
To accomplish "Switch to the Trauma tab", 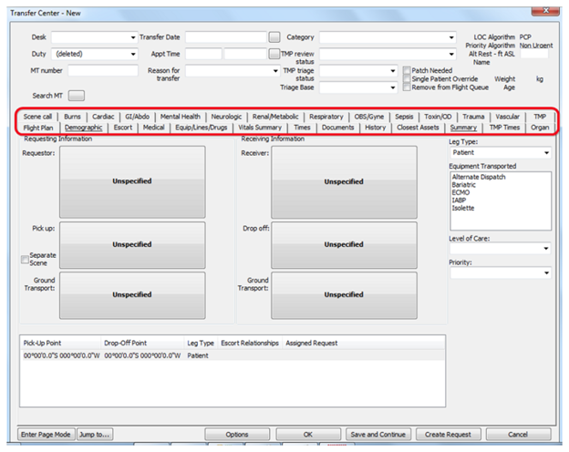I will 473,117.
